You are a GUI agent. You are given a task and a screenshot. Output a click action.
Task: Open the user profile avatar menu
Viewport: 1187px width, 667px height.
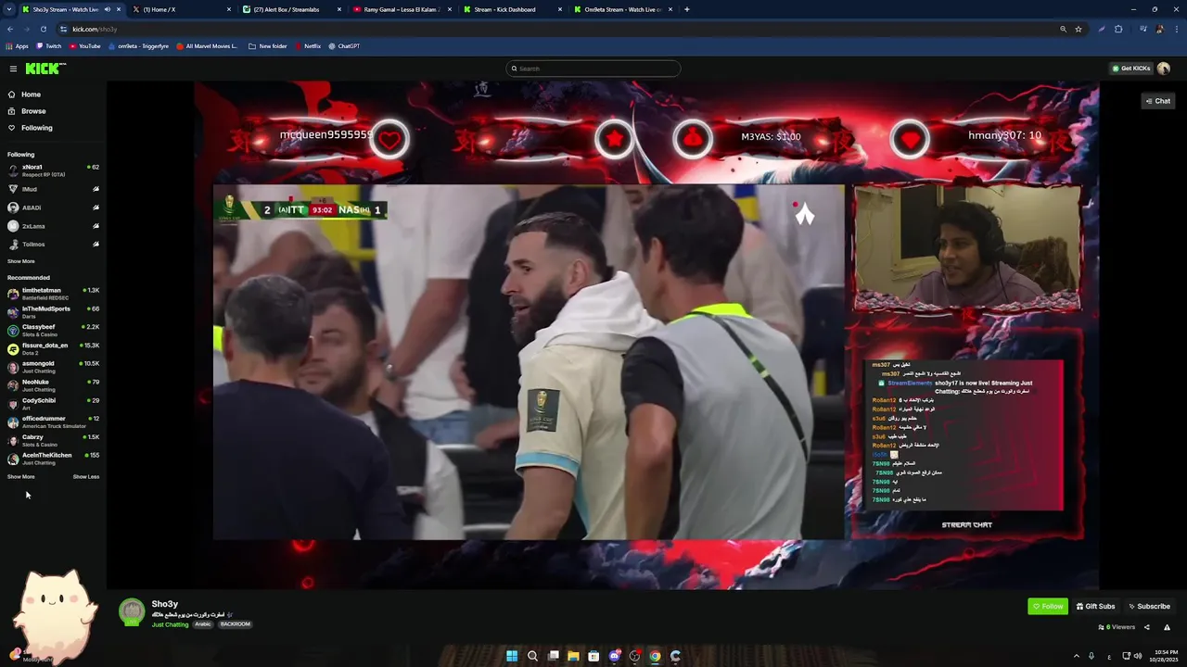click(x=1164, y=69)
